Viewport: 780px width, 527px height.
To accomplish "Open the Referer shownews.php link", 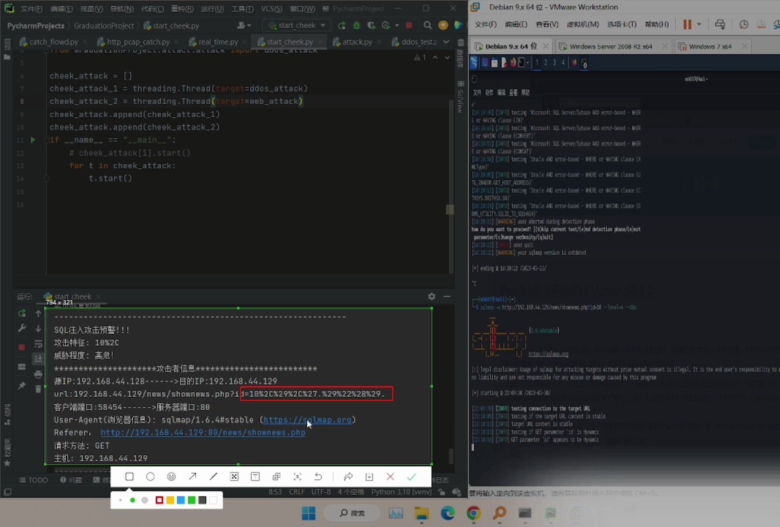I will (203, 433).
